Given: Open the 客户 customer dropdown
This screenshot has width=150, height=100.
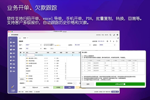Looking at the screenshot, I should point(34,45).
